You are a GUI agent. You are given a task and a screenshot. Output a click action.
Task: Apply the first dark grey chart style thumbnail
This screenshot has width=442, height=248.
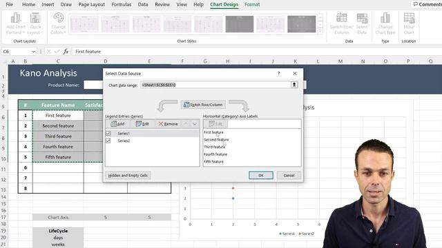click(240, 24)
